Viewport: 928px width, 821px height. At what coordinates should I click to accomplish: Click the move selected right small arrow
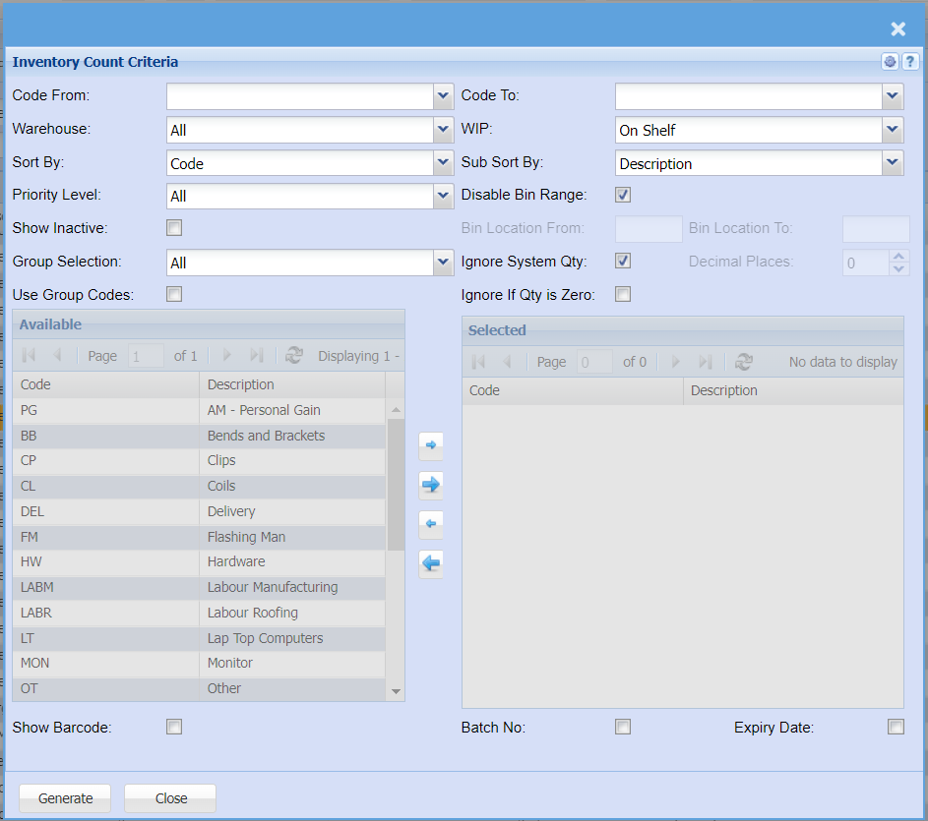[x=431, y=445]
